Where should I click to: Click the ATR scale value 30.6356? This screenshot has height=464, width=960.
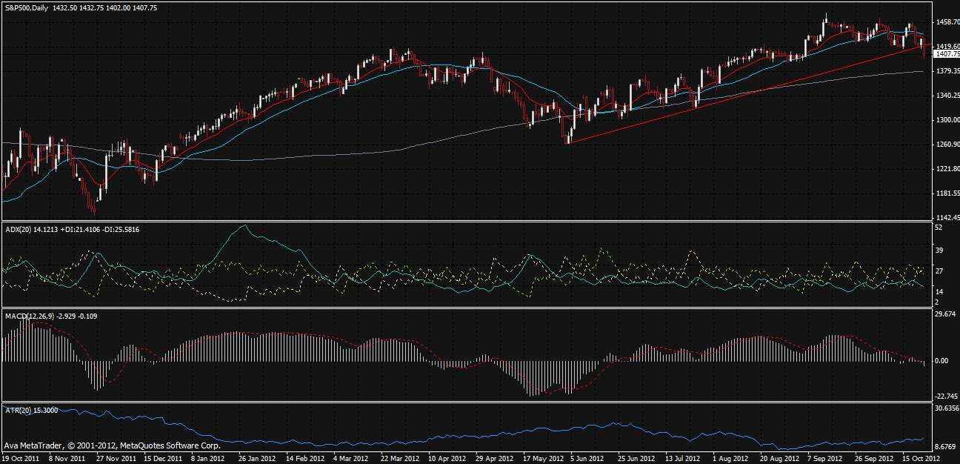coord(945,408)
